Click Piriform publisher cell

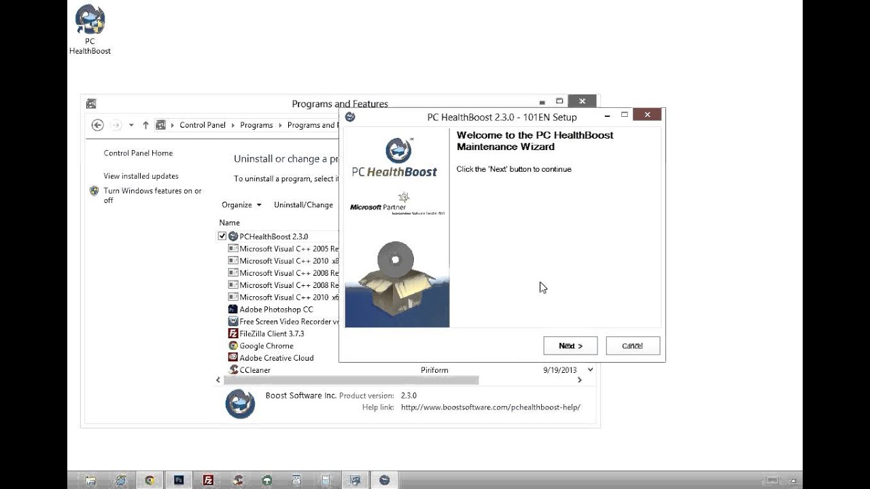[x=434, y=370]
